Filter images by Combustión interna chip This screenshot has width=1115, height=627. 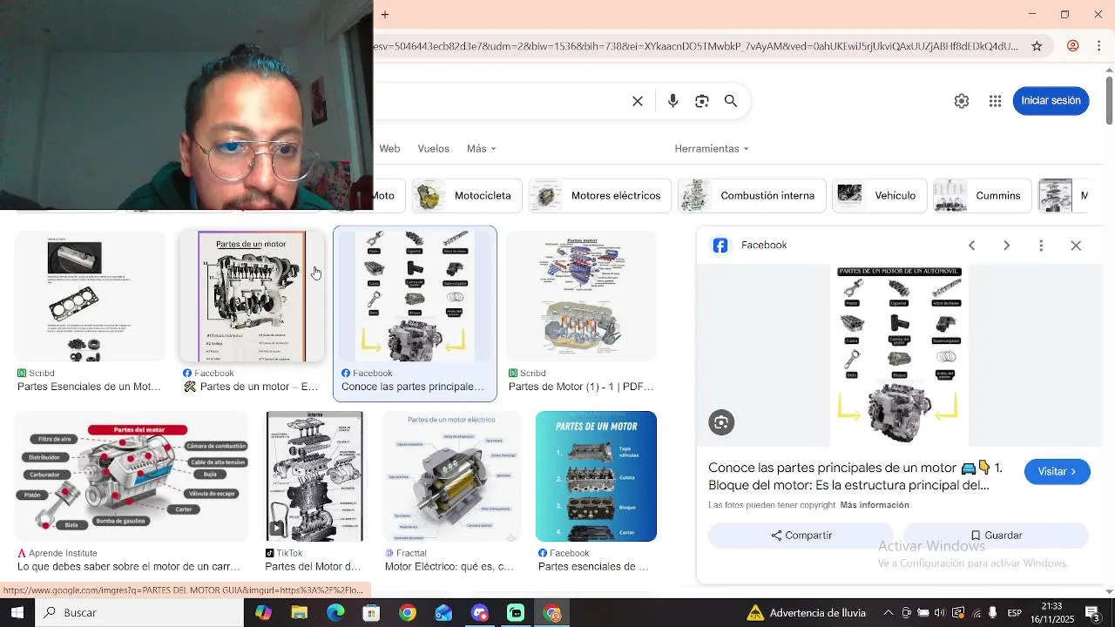(x=752, y=196)
